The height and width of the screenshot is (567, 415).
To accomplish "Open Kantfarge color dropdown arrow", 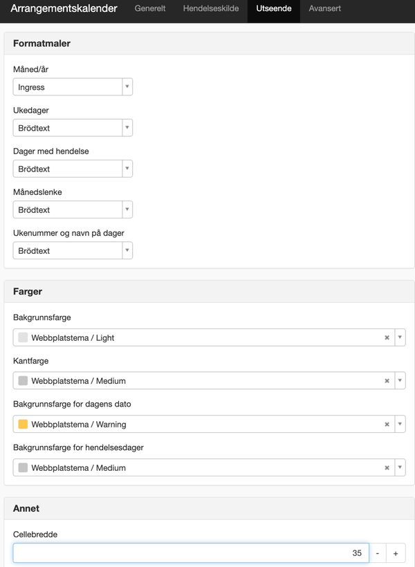I will [x=400, y=380].
